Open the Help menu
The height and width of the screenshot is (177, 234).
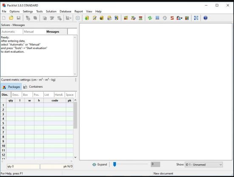tap(99, 11)
